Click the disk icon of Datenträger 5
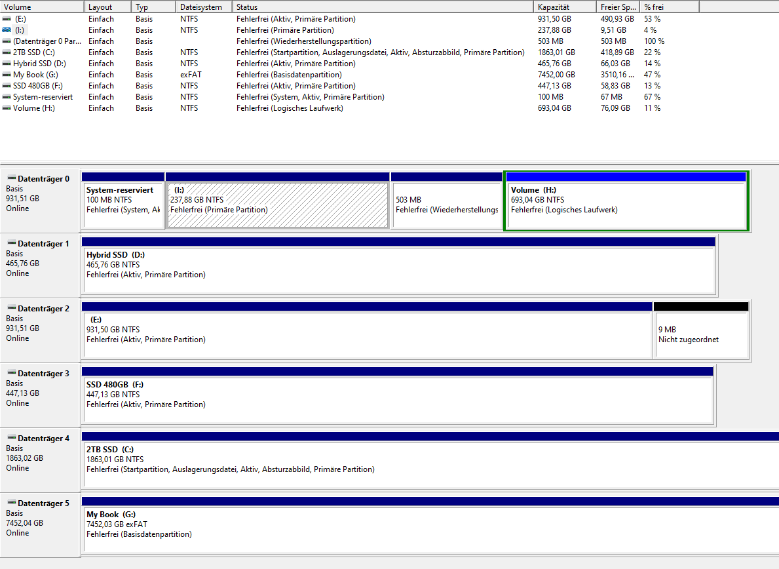The height and width of the screenshot is (569, 779). click(11, 502)
